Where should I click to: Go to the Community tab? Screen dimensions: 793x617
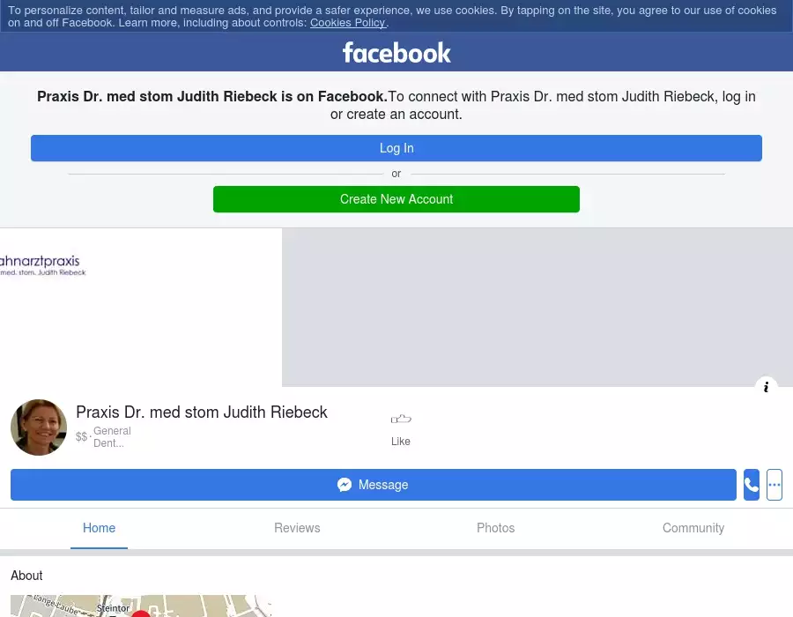pyautogui.click(x=693, y=528)
